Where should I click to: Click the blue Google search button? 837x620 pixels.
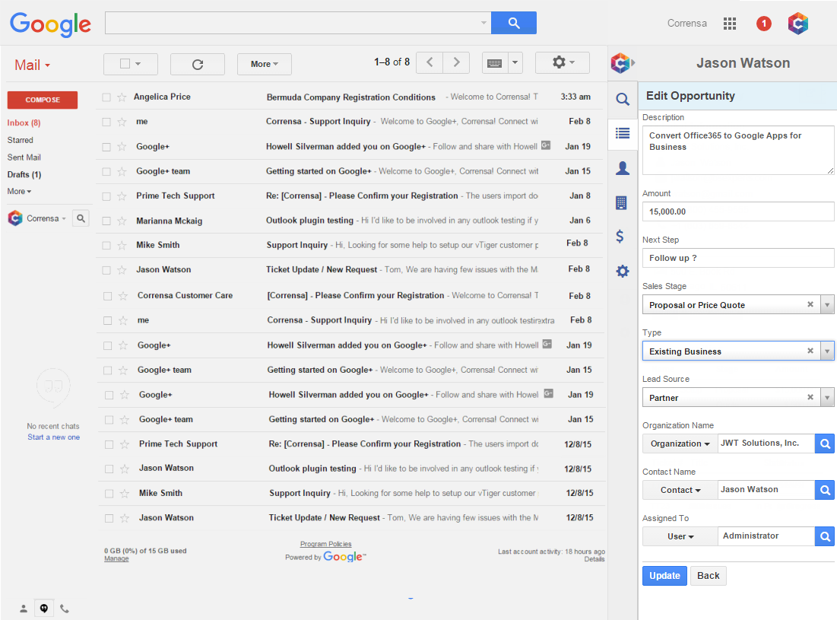tap(513, 23)
